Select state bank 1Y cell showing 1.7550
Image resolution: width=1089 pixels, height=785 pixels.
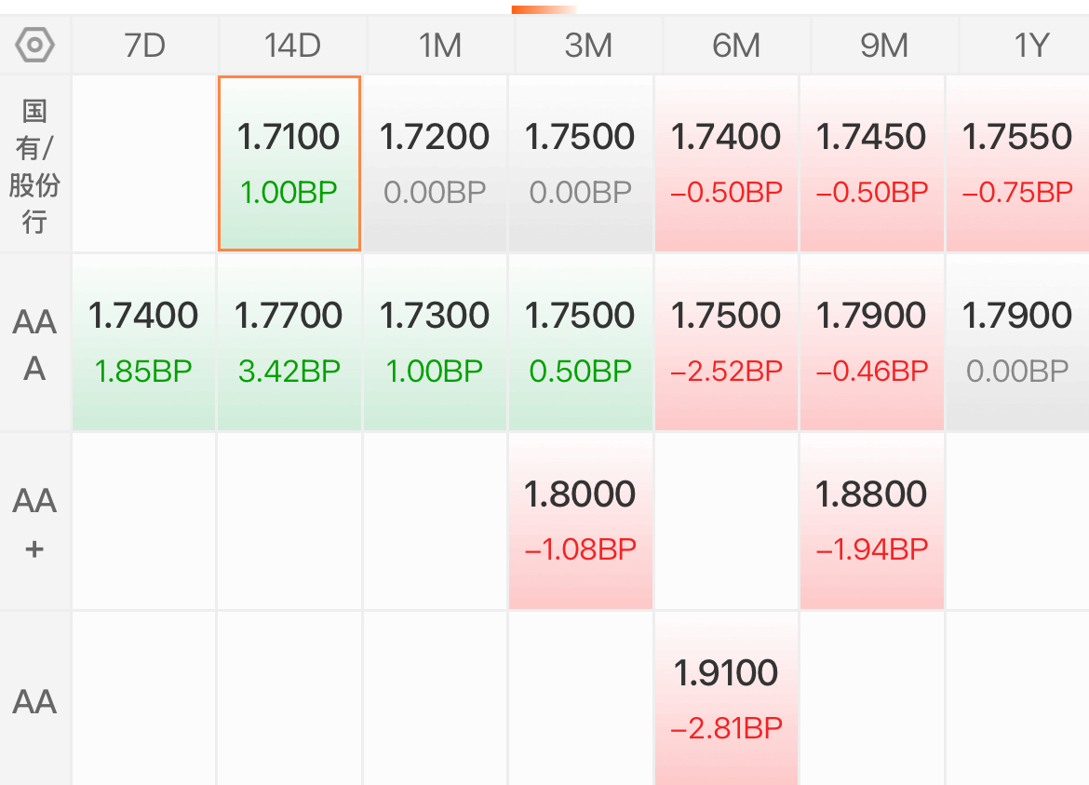pyautogui.click(x=1017, y=163)
